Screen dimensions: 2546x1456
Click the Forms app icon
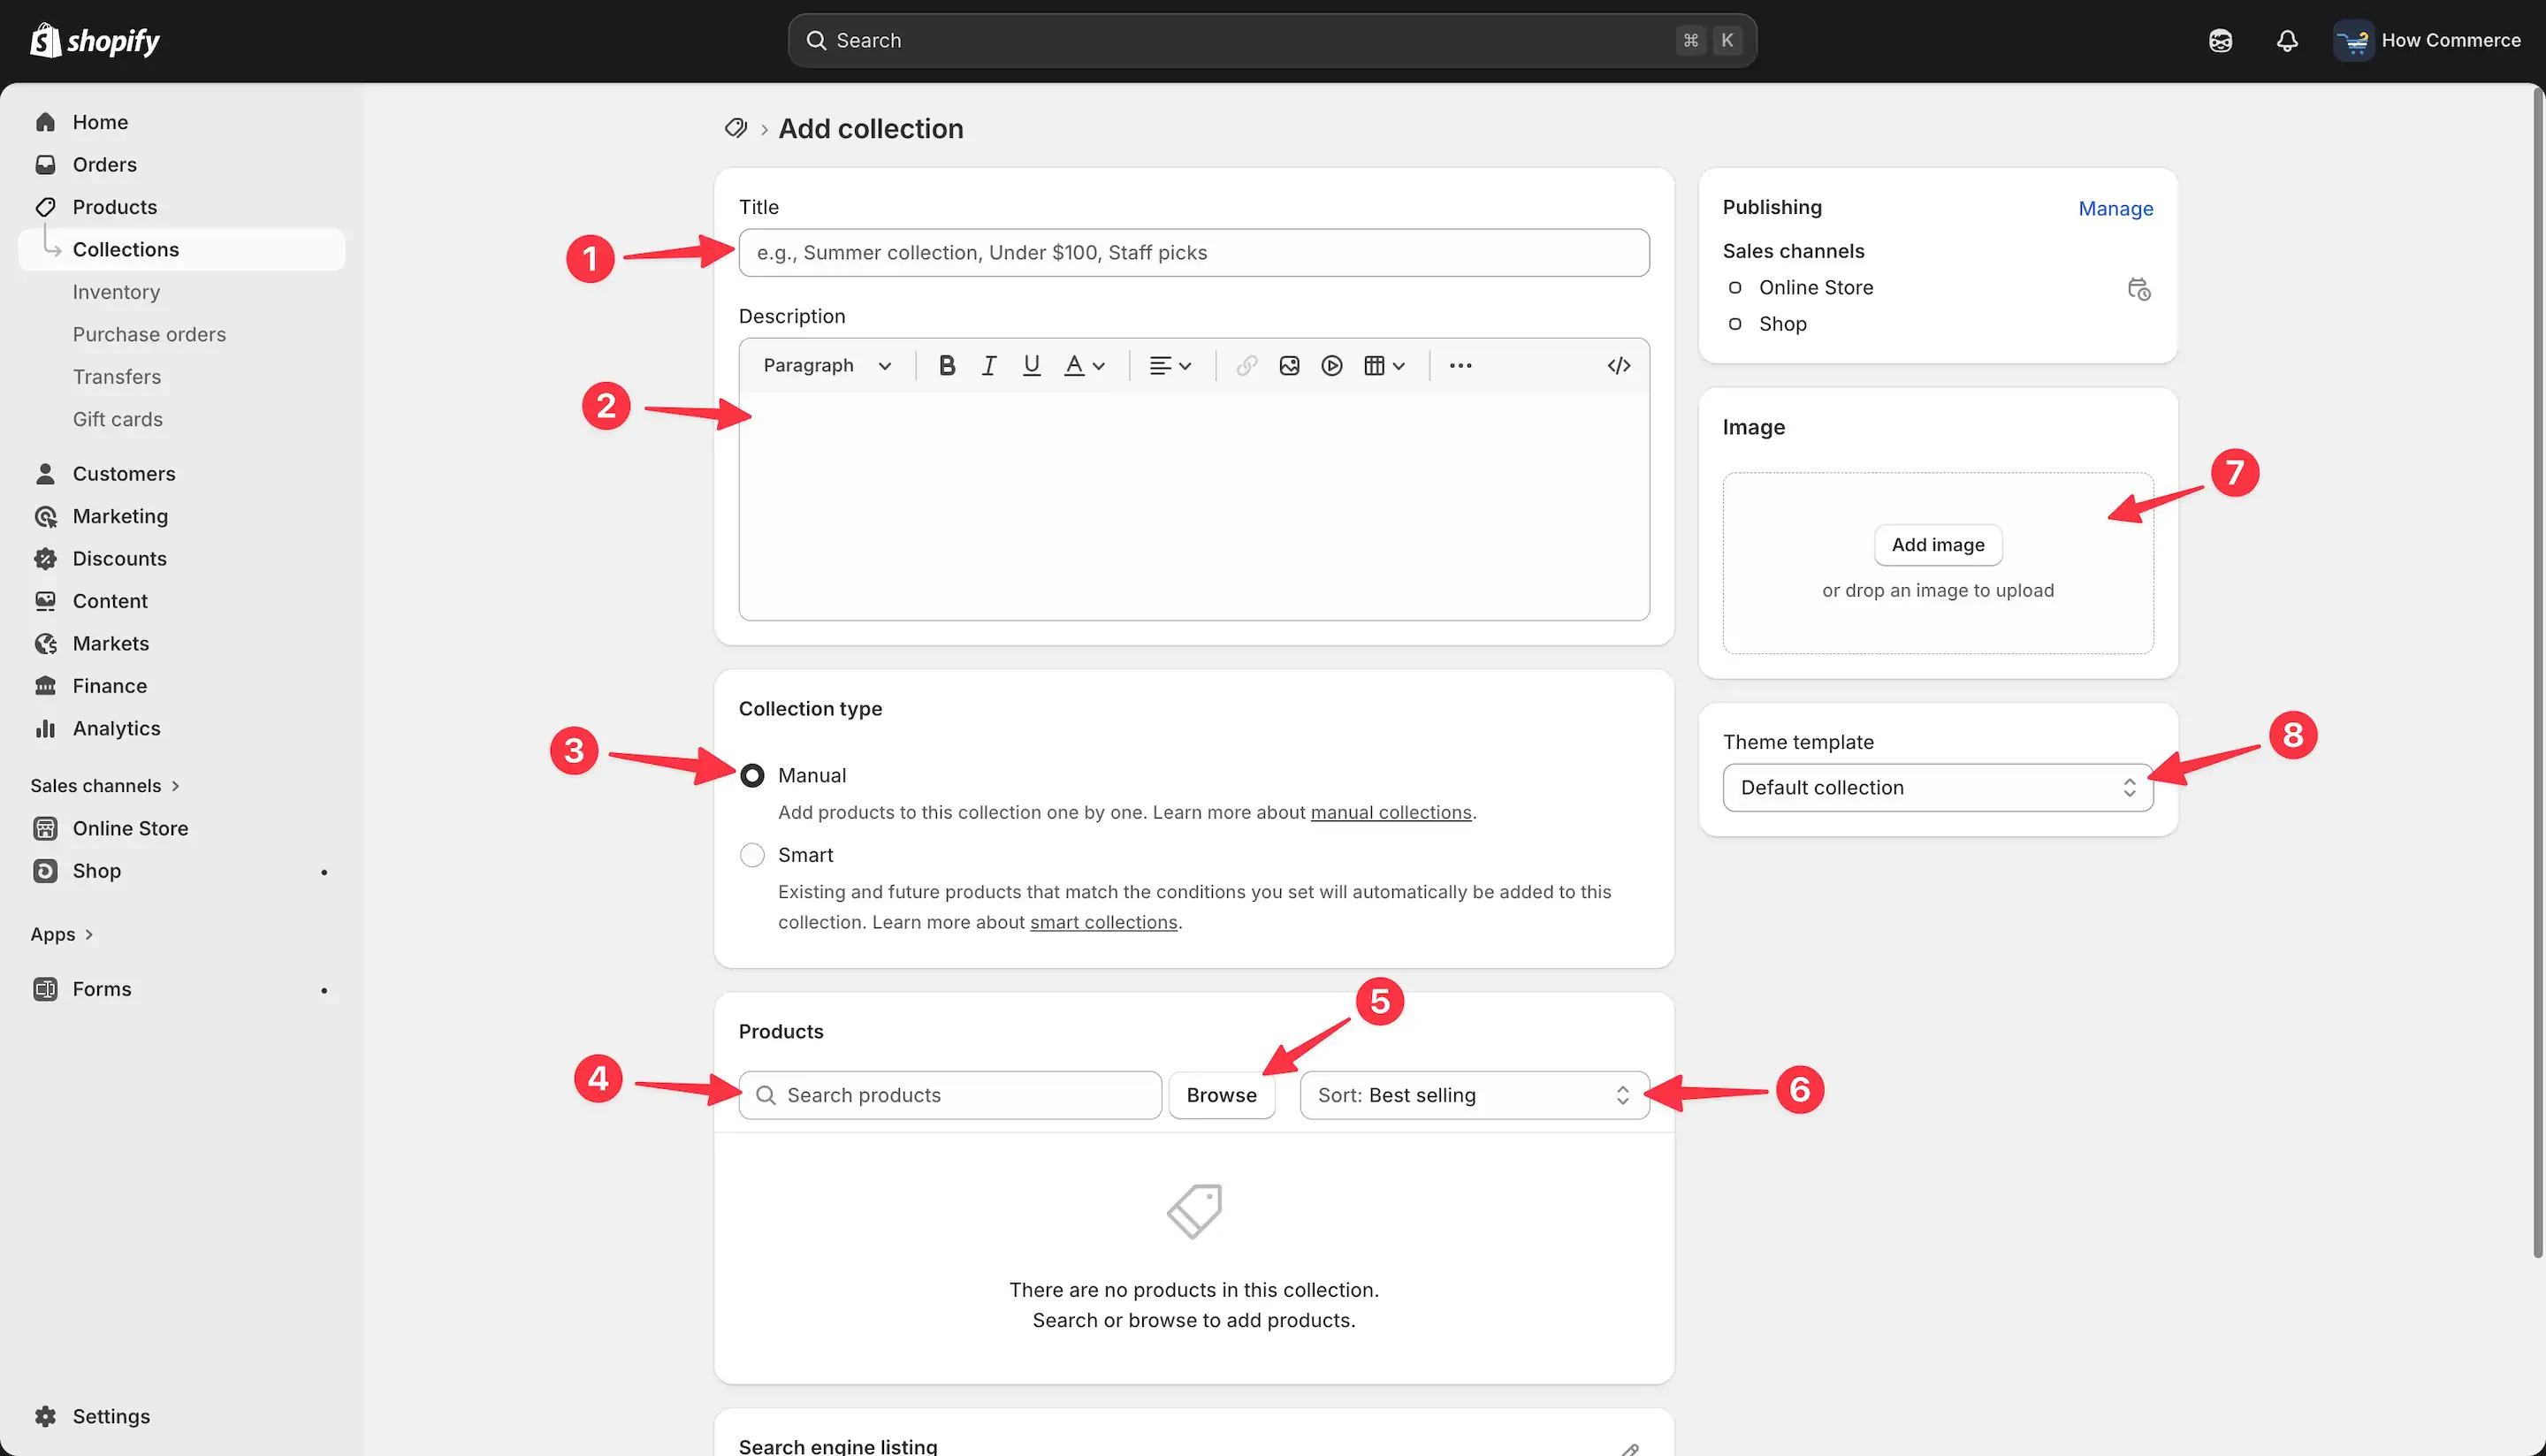click(x=45, y=989)
